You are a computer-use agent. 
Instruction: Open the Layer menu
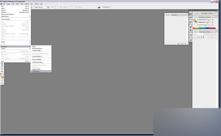[x=13, y=4]
